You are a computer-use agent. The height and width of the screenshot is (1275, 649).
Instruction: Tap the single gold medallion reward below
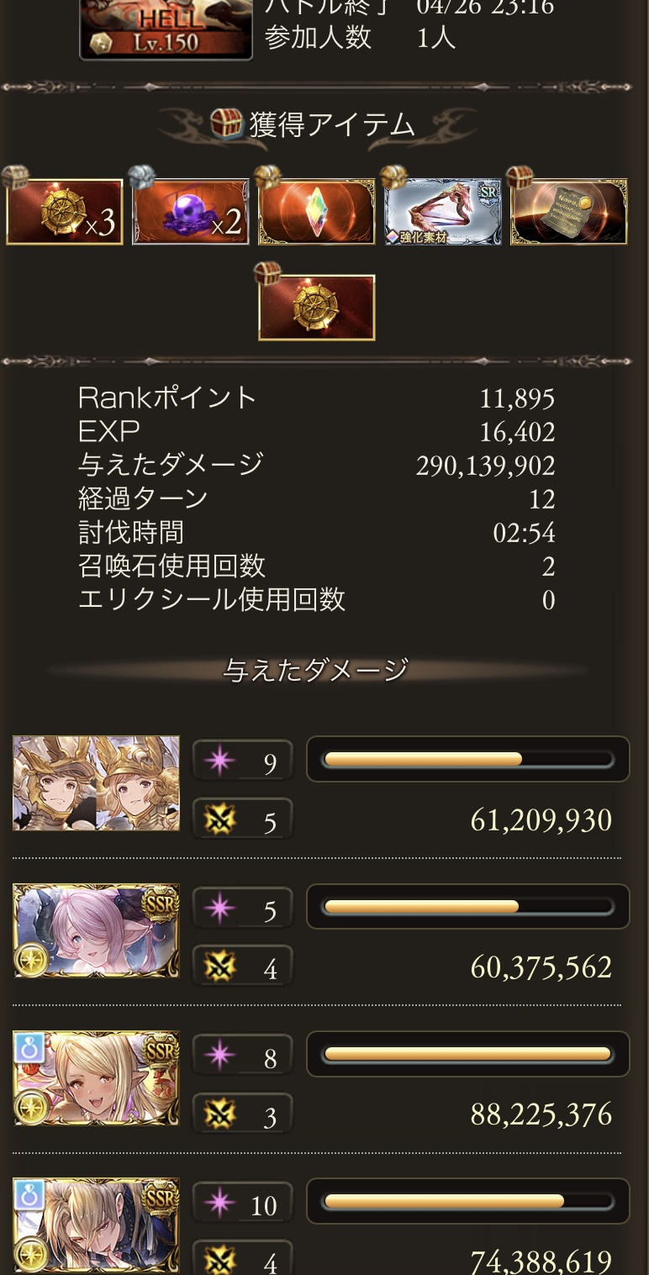[317, 308]
